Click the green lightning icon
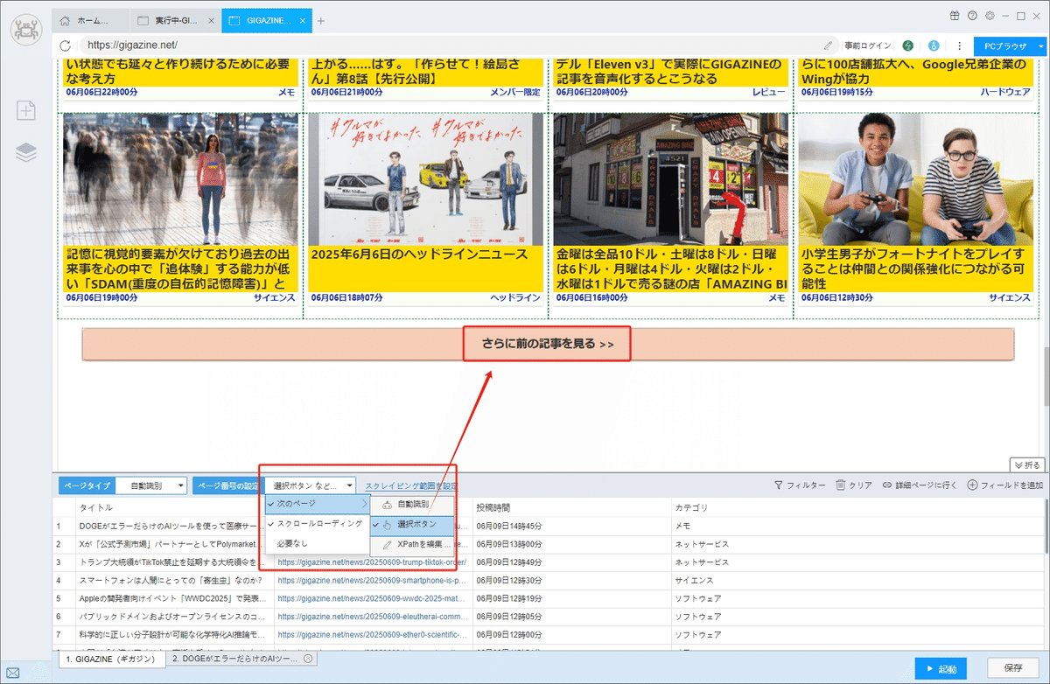This screenshot has height=684, width=1050. click(908, 45)
